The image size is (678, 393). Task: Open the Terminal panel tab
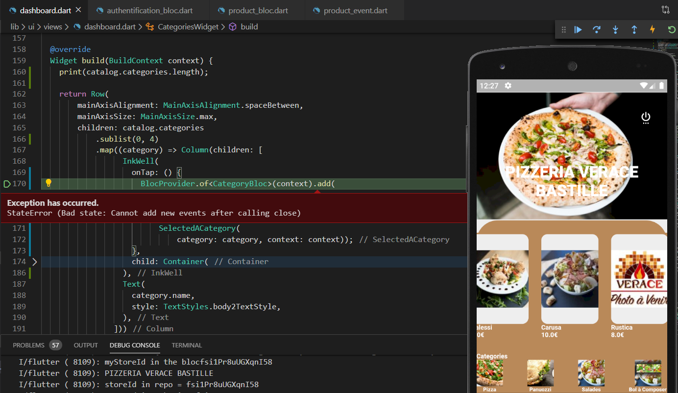pyautogui.click(x=187, y=345)
